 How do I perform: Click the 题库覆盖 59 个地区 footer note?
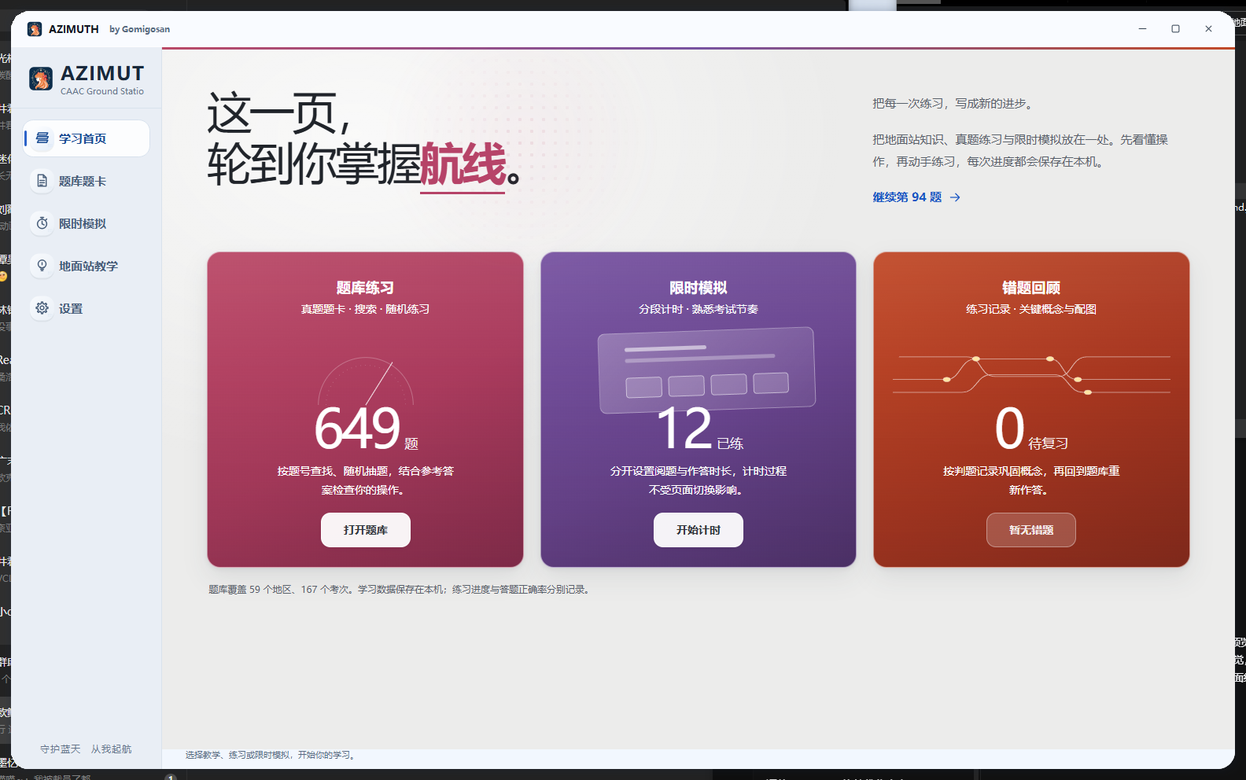401,590
